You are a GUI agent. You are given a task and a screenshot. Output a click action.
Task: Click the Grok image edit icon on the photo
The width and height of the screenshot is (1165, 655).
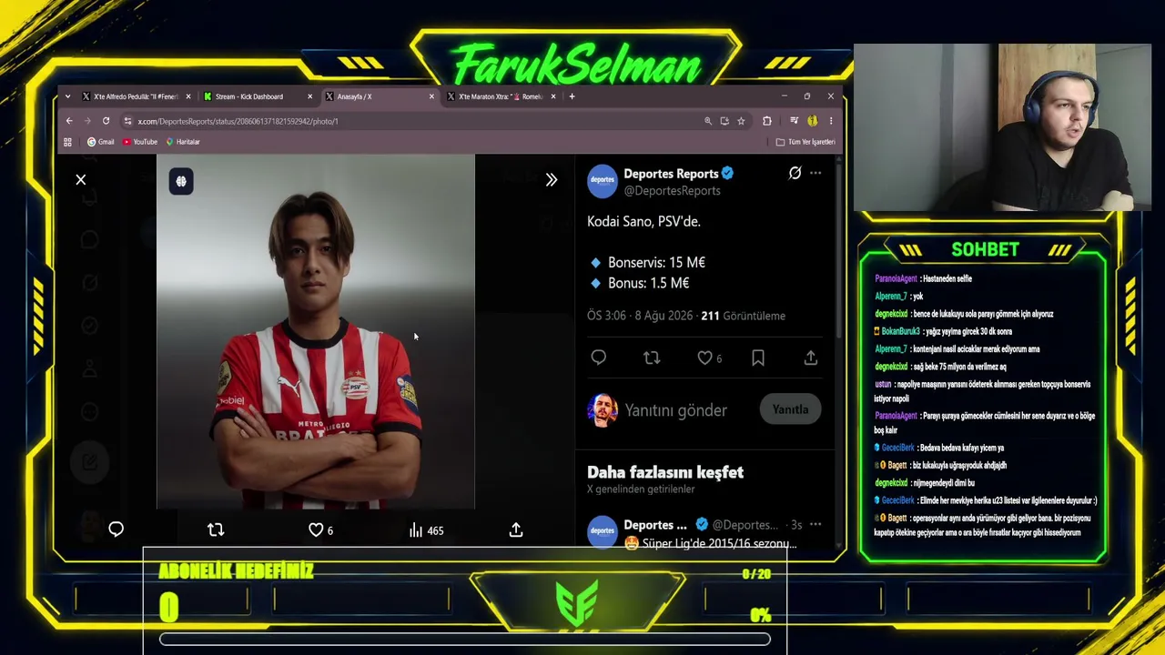(x=181, y=182)
